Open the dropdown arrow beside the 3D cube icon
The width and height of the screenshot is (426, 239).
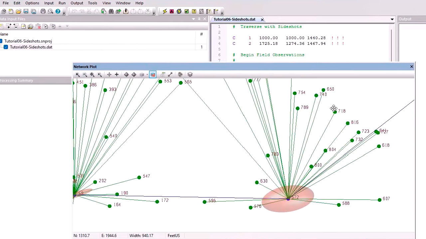point(147,75)
